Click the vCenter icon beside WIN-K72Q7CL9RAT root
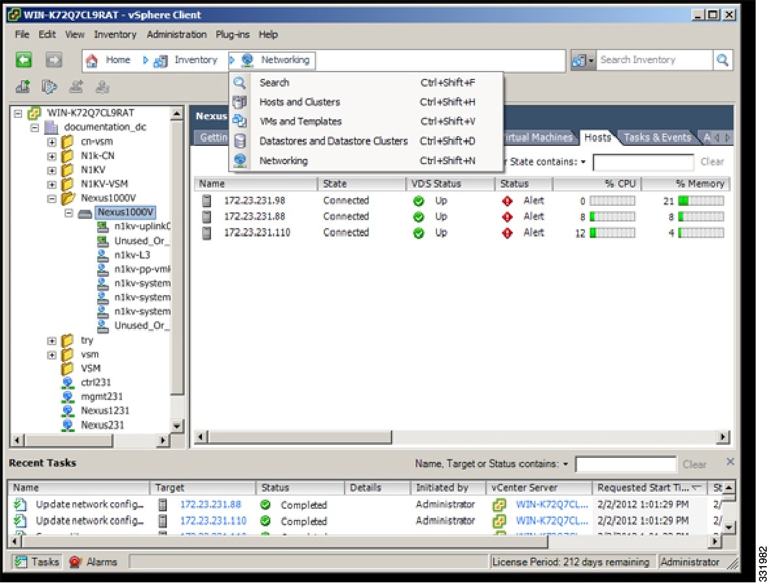Image resolution: width=770 pixels, height=583 pixels. [x=34, y=113]
